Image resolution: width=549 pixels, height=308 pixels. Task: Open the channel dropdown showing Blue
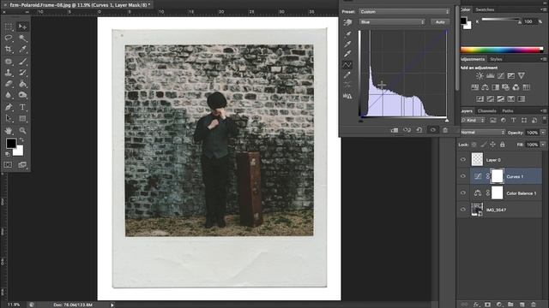(392, 22)
